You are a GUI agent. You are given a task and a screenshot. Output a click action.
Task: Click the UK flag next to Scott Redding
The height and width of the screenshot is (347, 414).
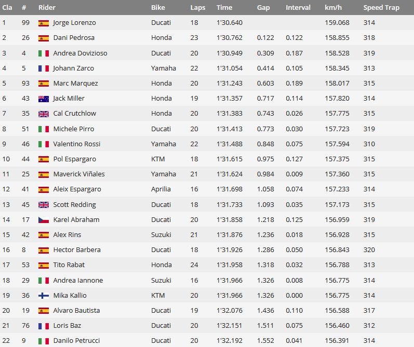click(44, 205)
